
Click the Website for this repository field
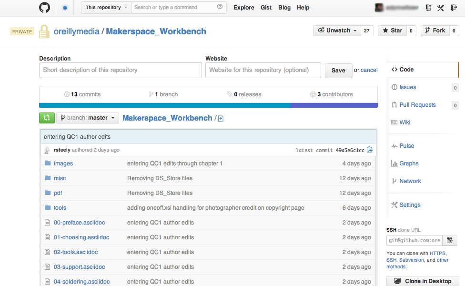[263, 70]
